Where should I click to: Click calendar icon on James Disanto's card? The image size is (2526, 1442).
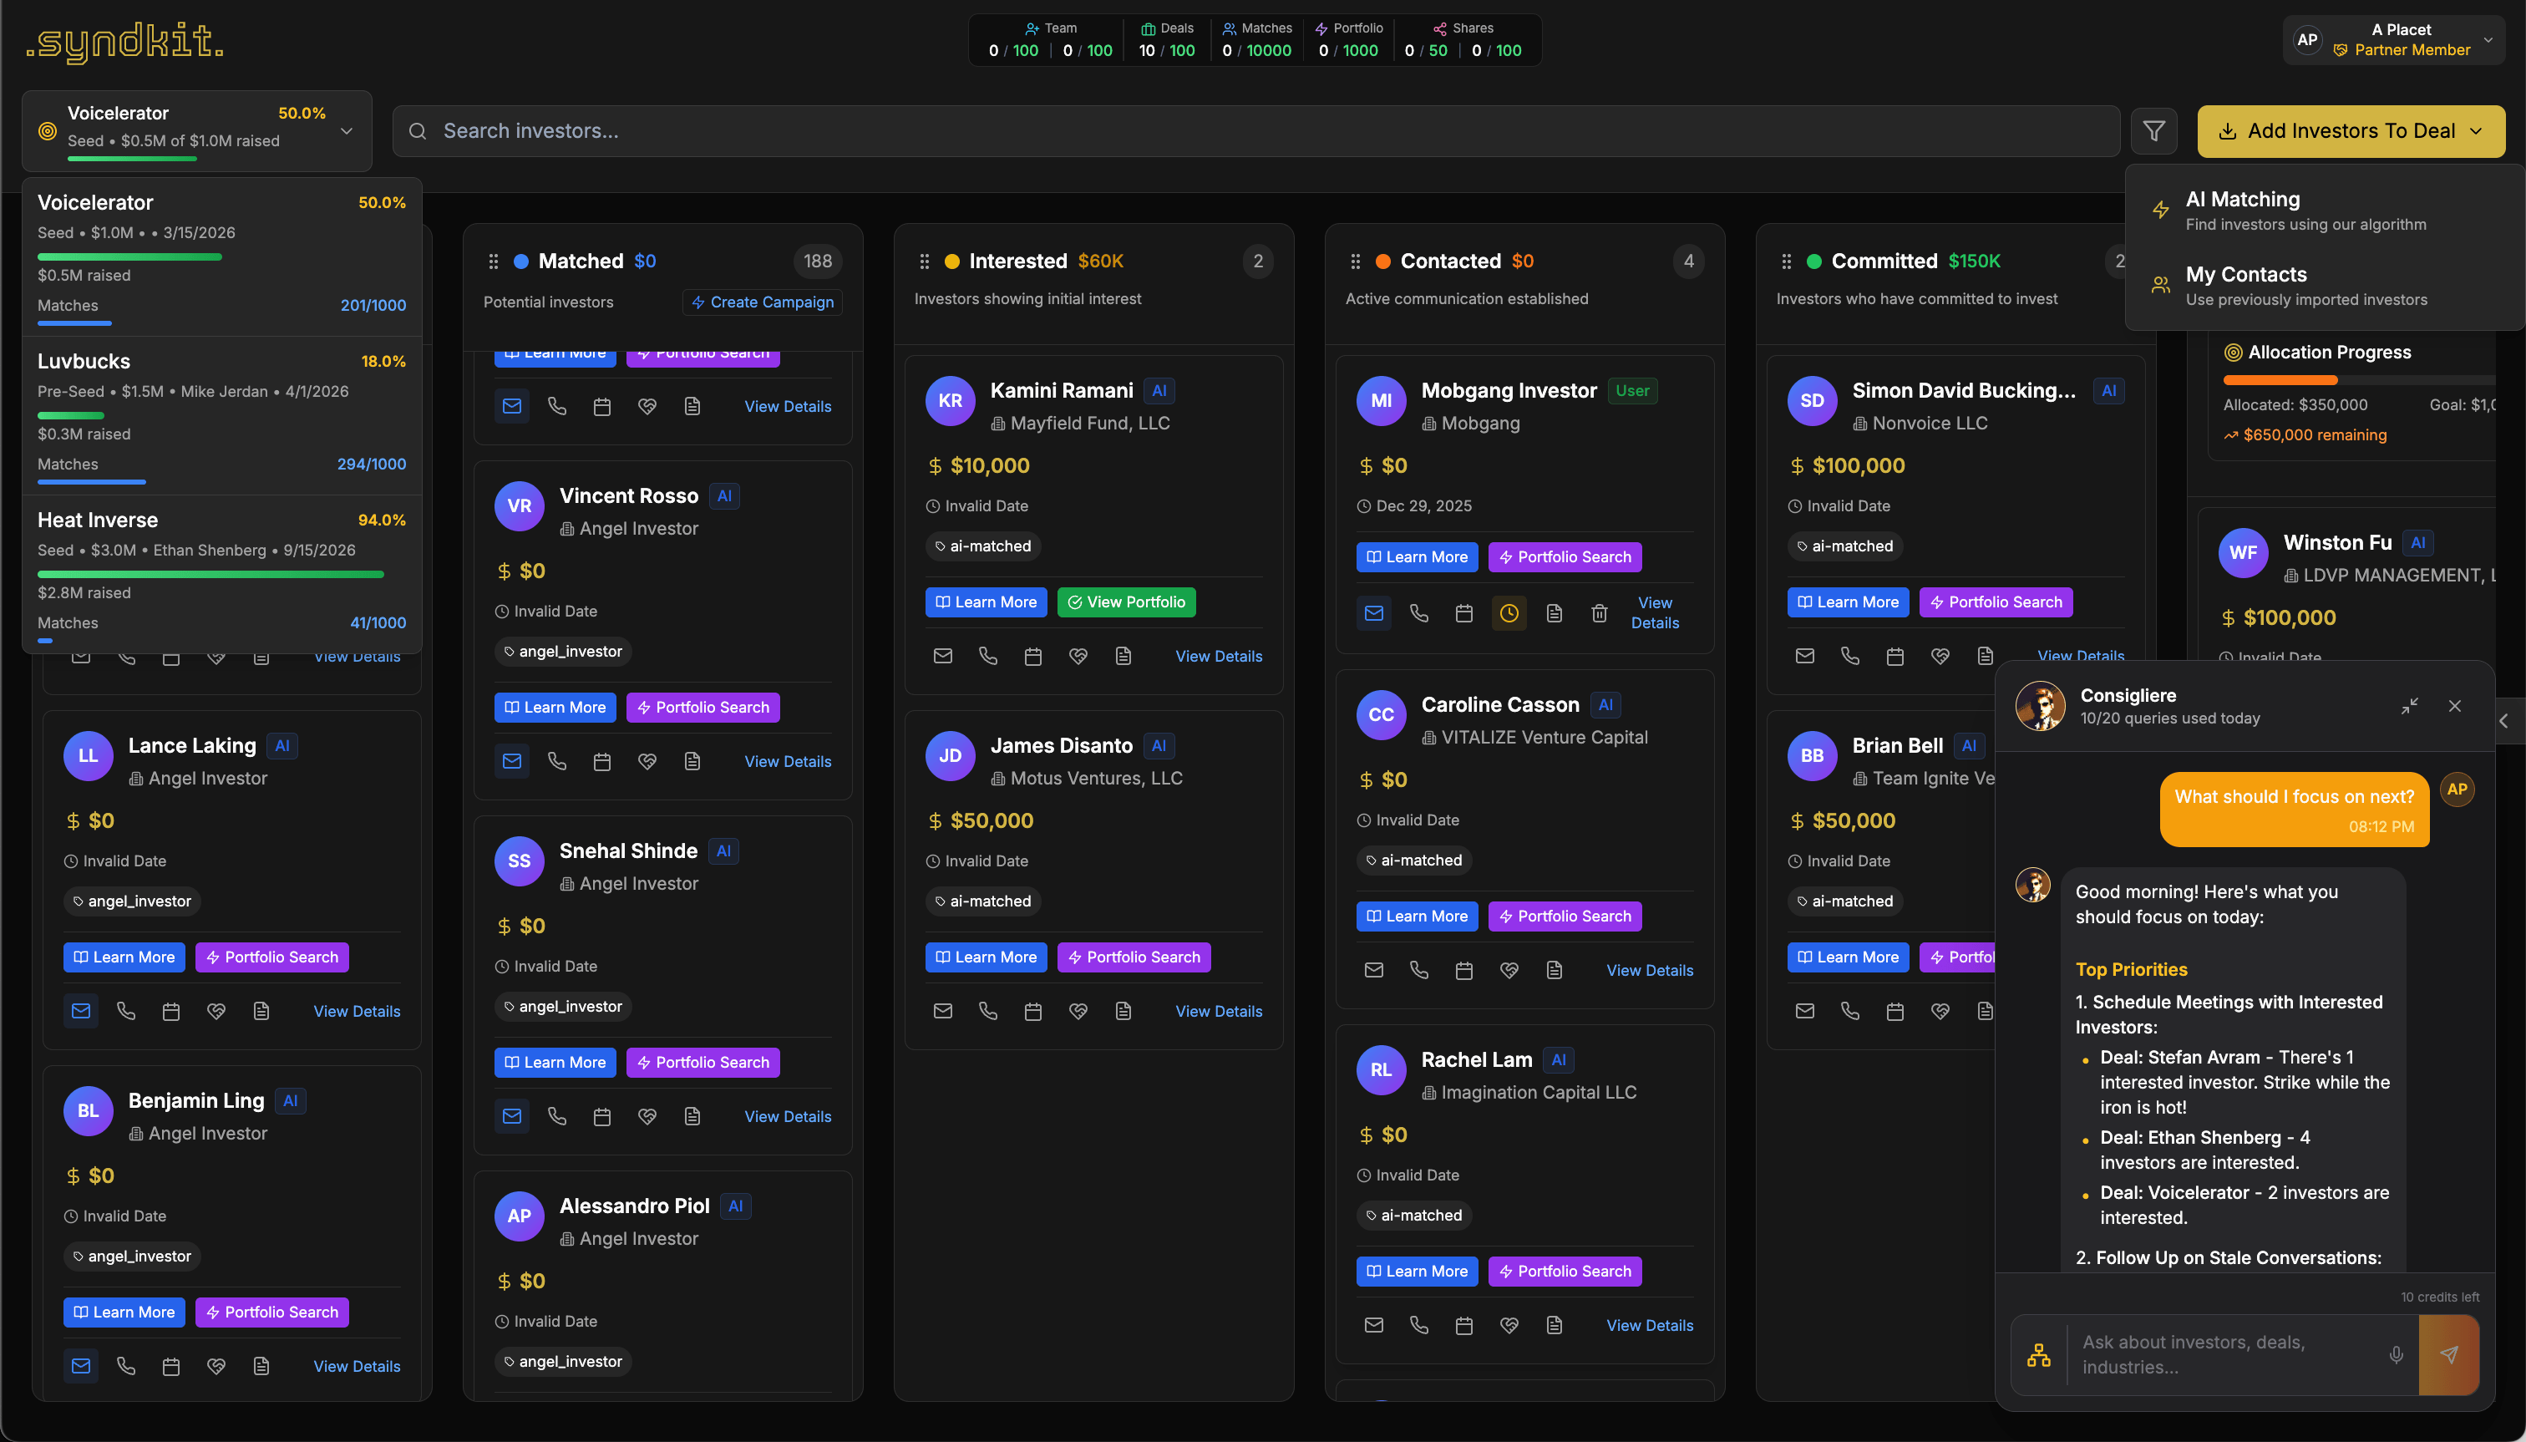(1032, 1011)
